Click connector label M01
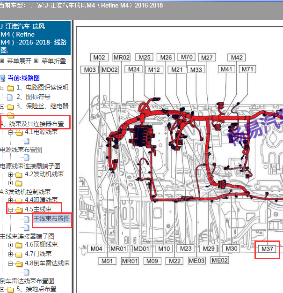 pos(107,261)
